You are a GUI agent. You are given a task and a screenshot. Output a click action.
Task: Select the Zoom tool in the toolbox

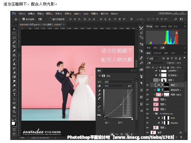point(14,112)
